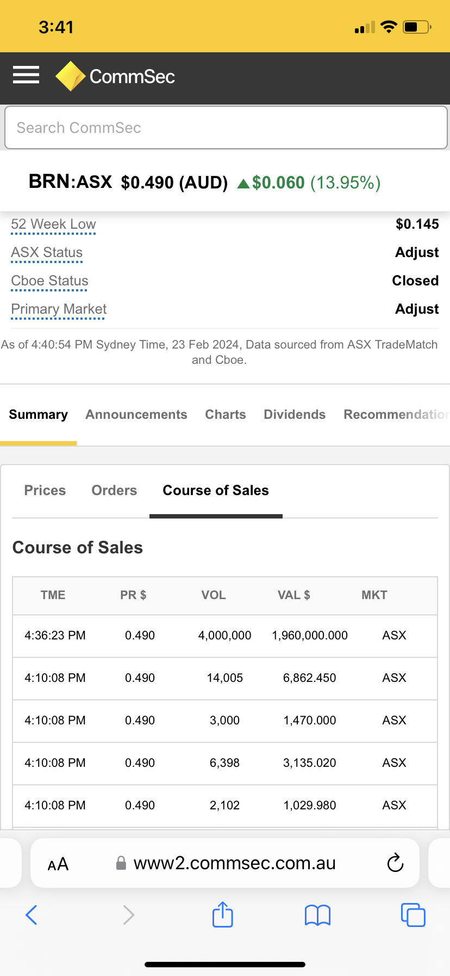Tap the Primary Market label
450x976 pixels.
59,309
